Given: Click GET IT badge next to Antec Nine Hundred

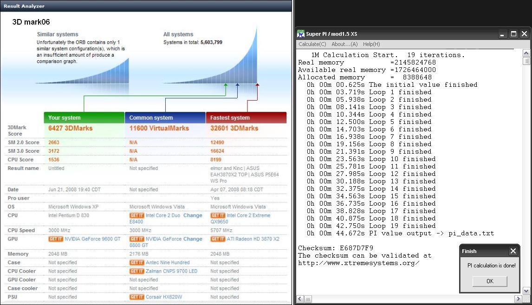Looking at the screenshot, I should pos(137,263).
